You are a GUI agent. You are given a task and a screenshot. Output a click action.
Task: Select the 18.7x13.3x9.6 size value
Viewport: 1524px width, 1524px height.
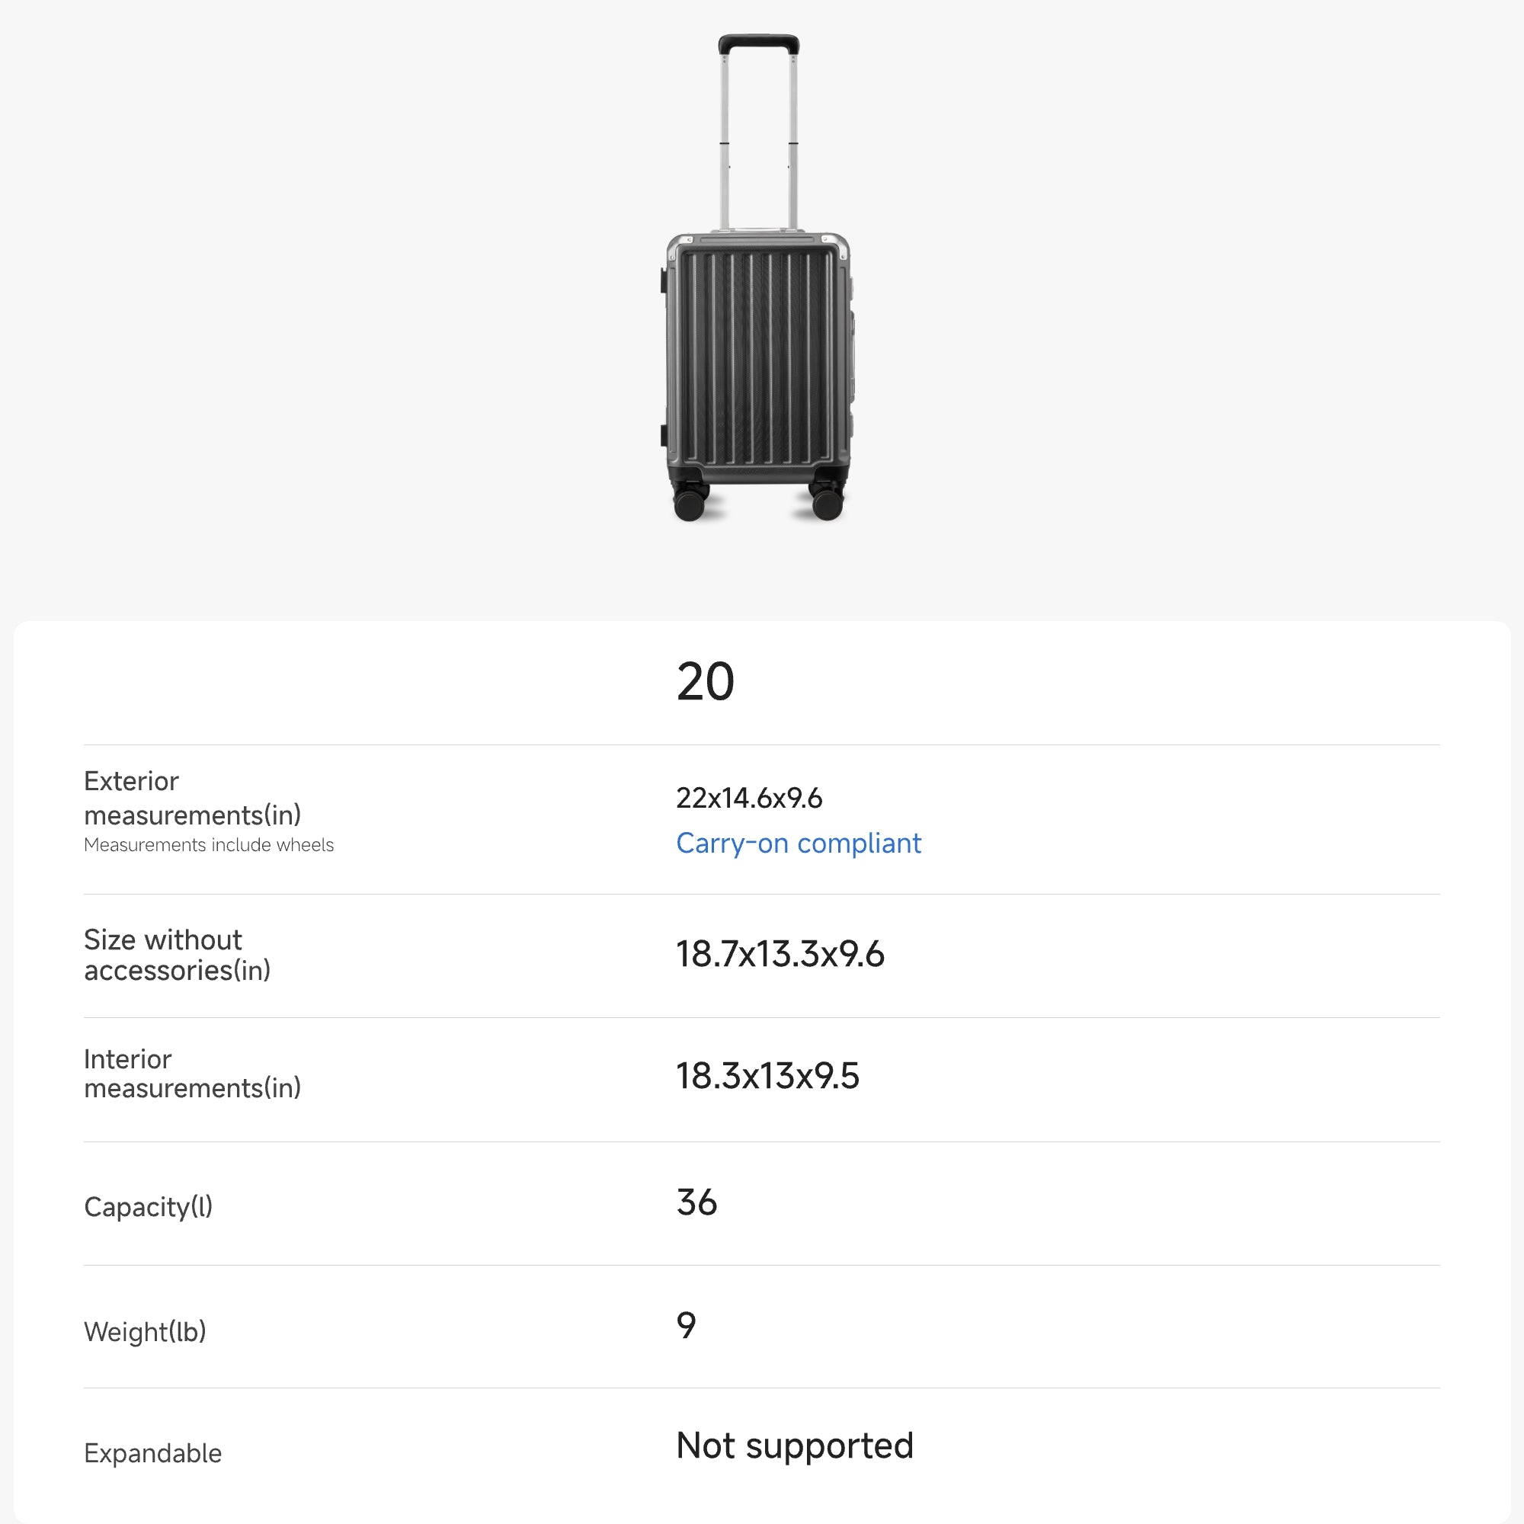click(x=780, y=955)
